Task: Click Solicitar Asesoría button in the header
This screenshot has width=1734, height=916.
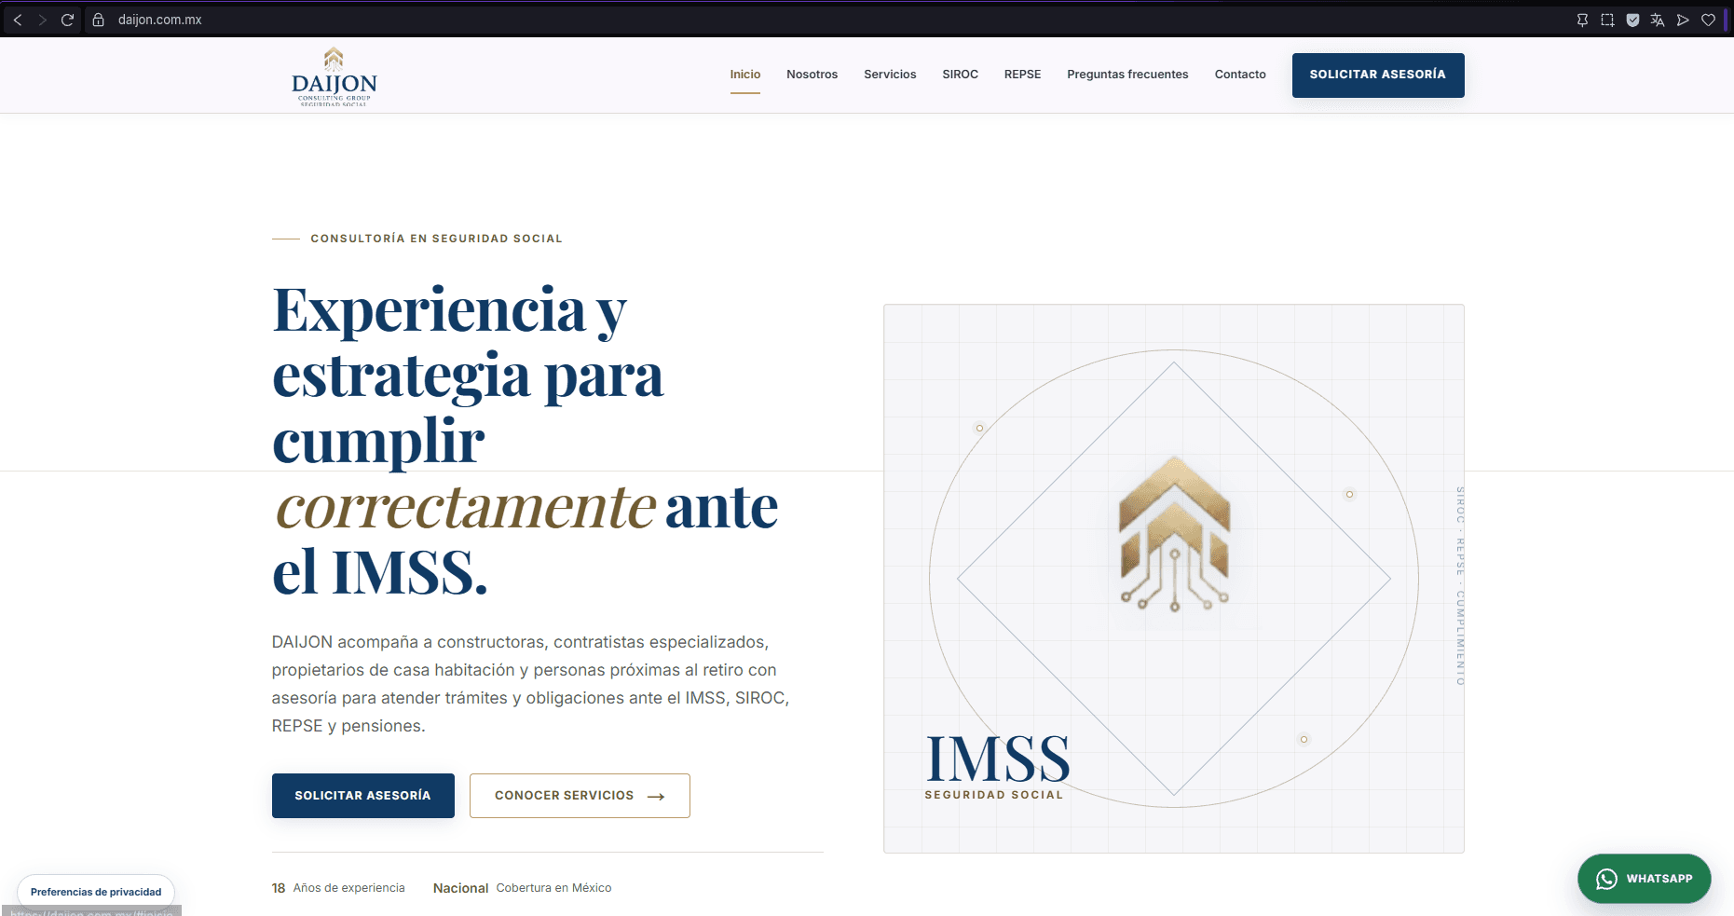Action: pos(1378,75)
